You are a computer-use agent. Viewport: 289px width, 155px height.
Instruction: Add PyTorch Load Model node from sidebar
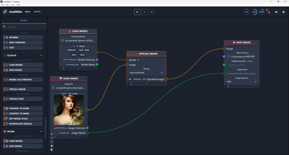point(23,65)
